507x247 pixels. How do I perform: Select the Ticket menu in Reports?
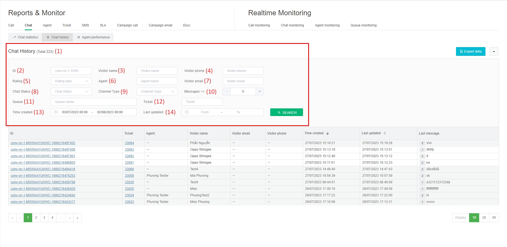coord(67,25)
